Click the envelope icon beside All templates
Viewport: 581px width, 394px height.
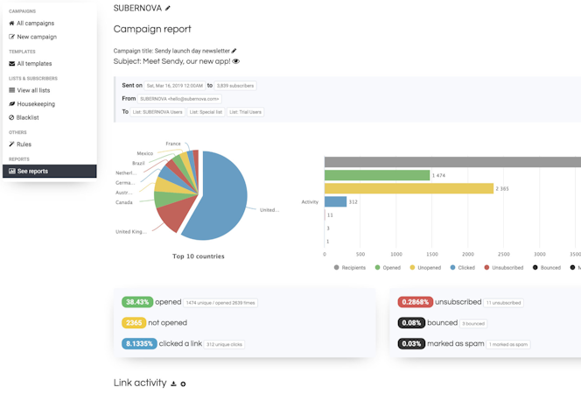pos(12,64)
